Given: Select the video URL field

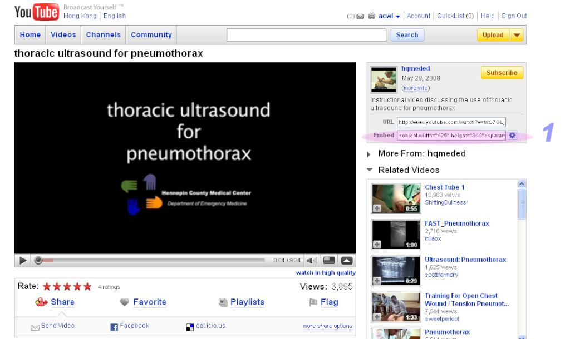Looking at the screenshot, I should (x=451, y=122).
